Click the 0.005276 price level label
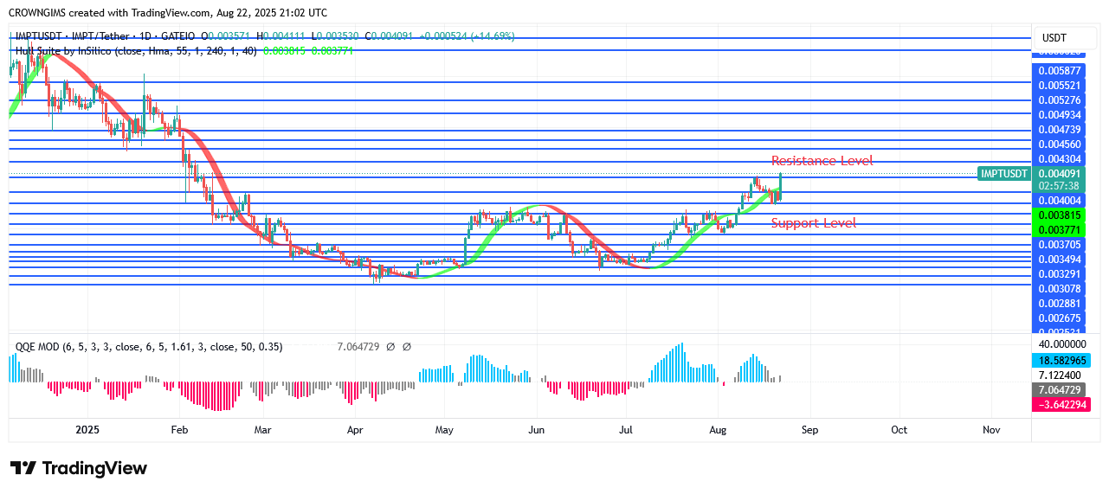 tap(1060, 100)
